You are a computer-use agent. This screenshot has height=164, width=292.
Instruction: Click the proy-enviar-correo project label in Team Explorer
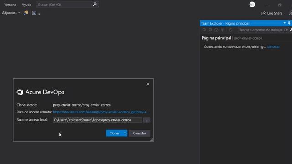tap(248, 38)
